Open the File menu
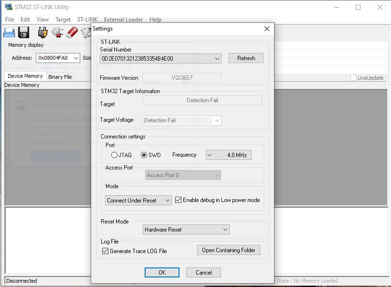 tap(10, 20)
